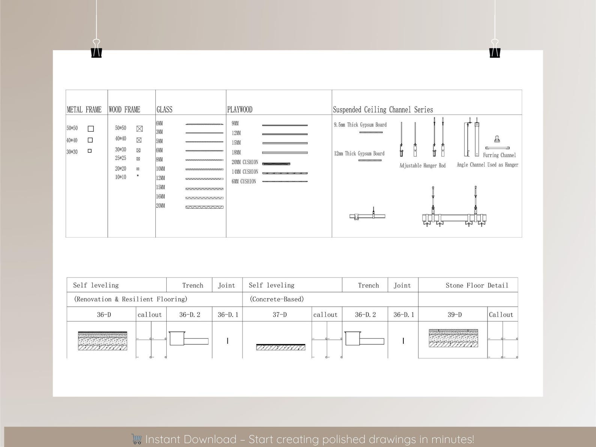The image size is (596, 447).
Task: Click the '25*25' wood frame label
Action: [120, 158]
